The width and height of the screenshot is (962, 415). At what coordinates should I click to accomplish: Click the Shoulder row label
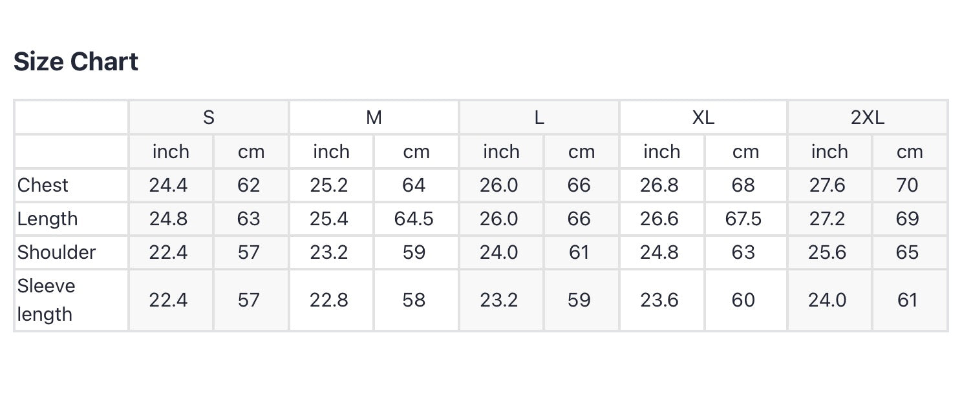(56, 252)
